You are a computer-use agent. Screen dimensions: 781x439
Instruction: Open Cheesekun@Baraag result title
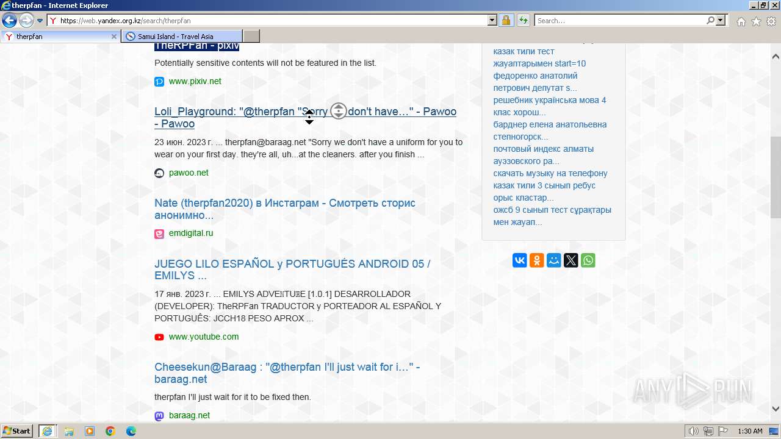click(x=287, y=373)
